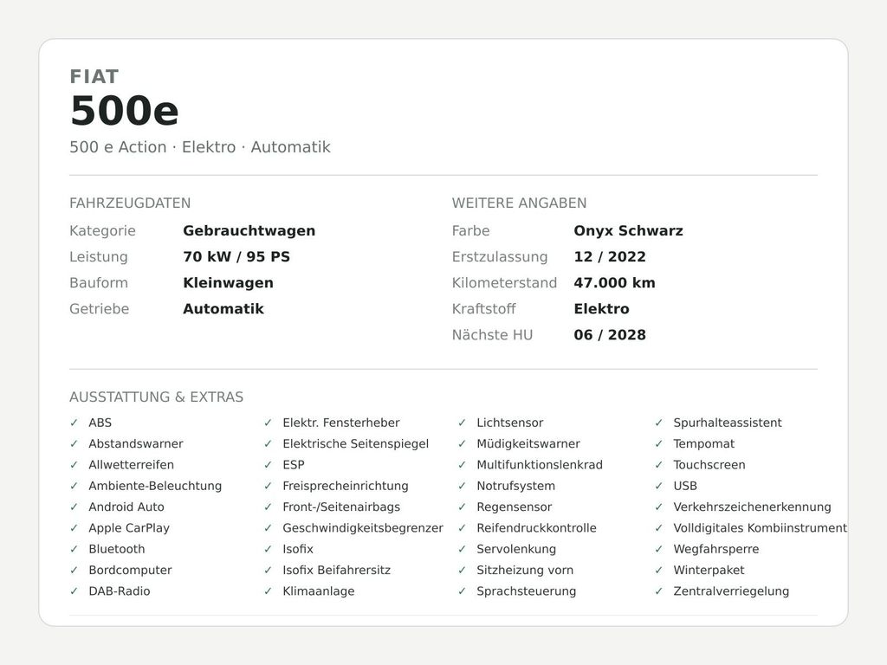Select the value 'Kleinwagen'
Image resolution: width=887 pixels, height=665 pixels.
point(228,283)
